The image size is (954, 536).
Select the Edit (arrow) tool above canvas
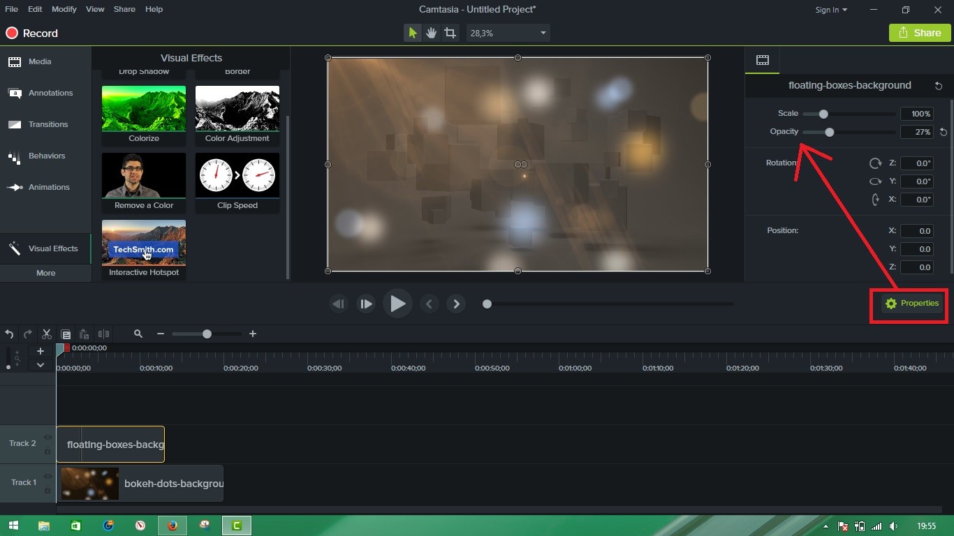[x=413, y=33]
